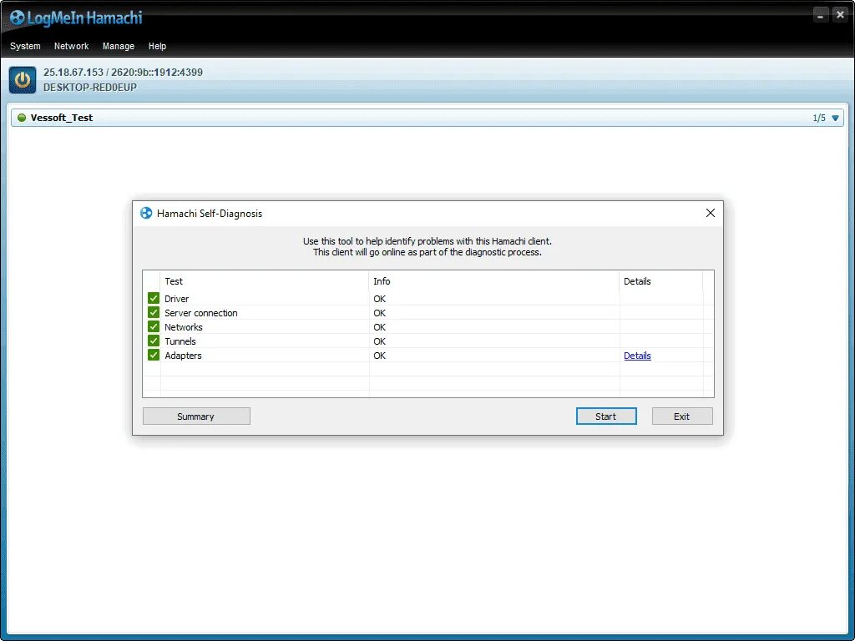Click the Summary button
855x641 pixels.
pos(196,416)
